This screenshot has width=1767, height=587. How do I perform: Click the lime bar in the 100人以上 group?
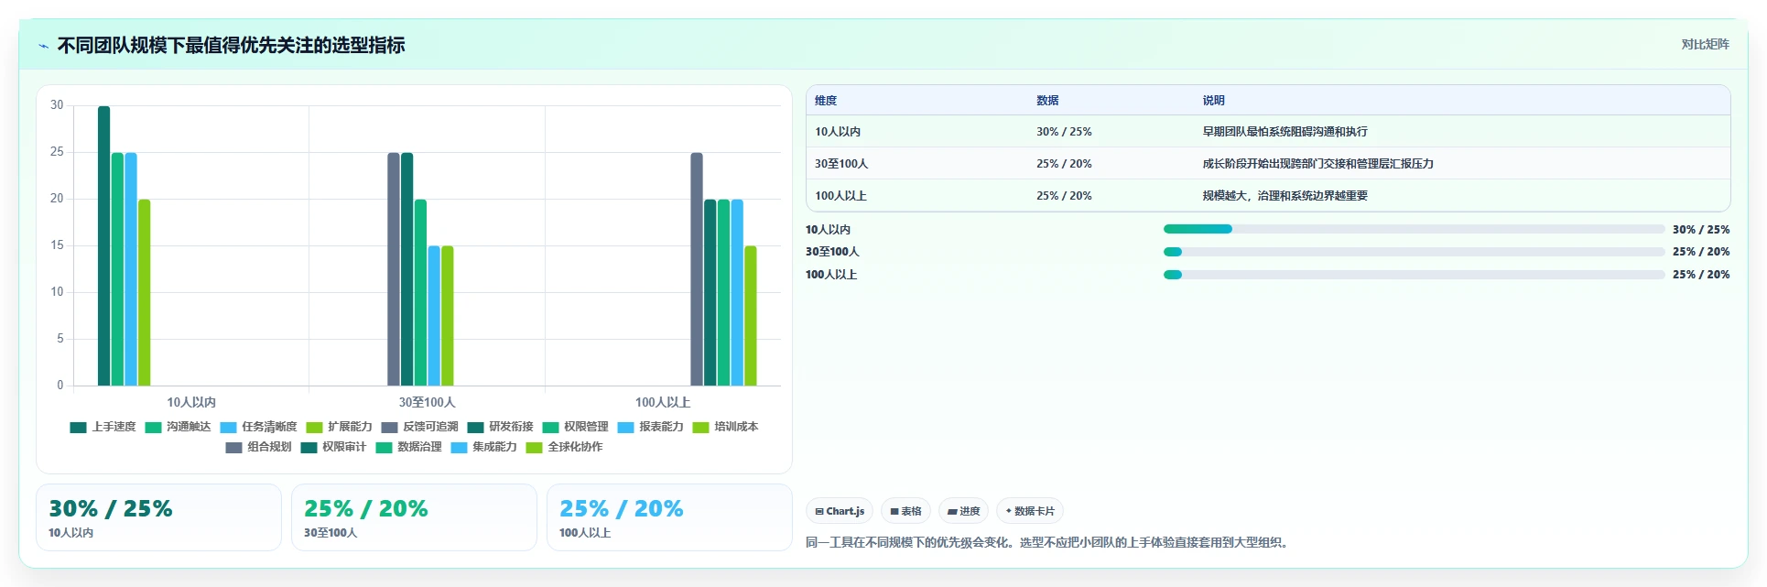click(751, 316)
